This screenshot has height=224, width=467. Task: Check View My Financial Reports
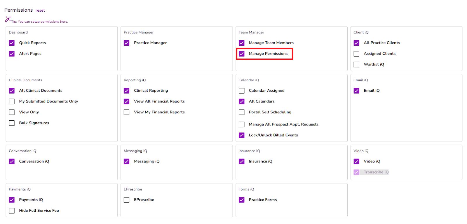(126, 112)
